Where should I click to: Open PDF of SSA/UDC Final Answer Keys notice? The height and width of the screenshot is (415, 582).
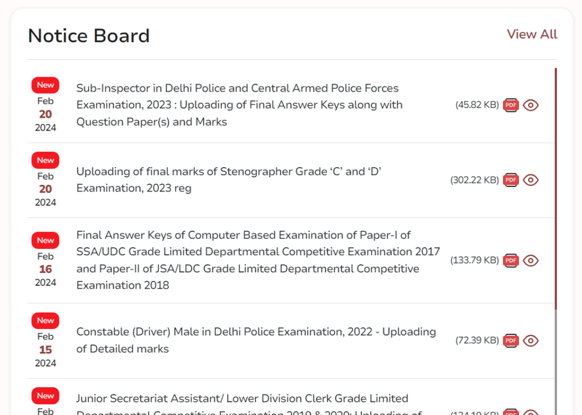510,260
